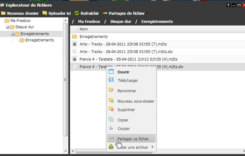Click Nouveau dossier label in toolbar
The image size is (245, 156).
pos(23,13)
